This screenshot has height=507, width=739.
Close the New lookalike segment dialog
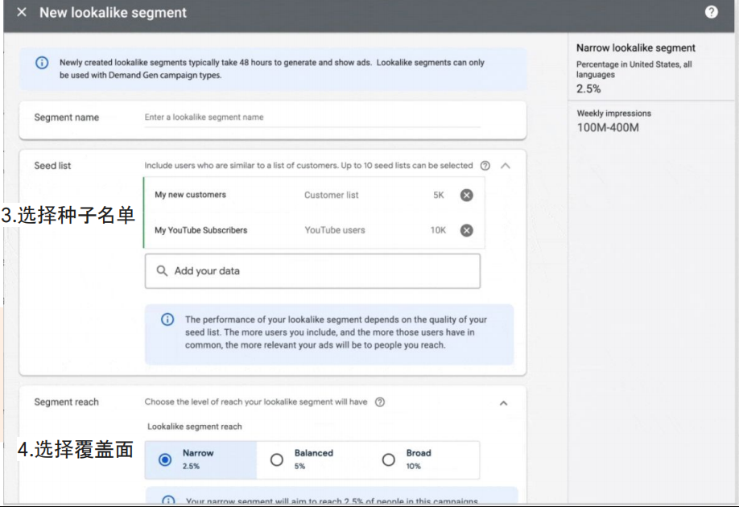point(22,13)
